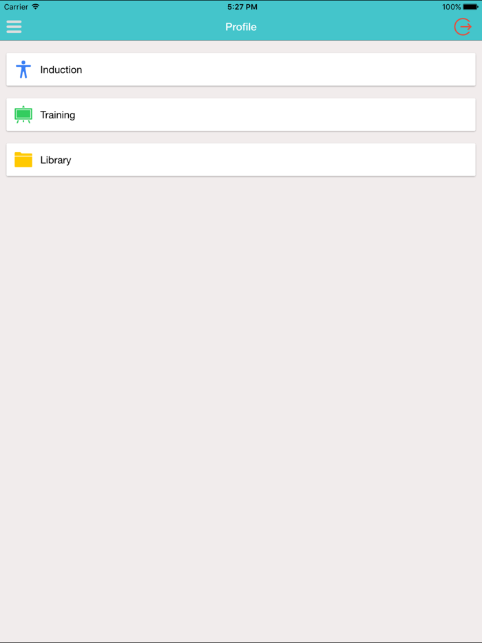The height and width of the screenshot is (643, 482).
Task: Tap the 100% battery percentage
Action: (x=451, y=7)
